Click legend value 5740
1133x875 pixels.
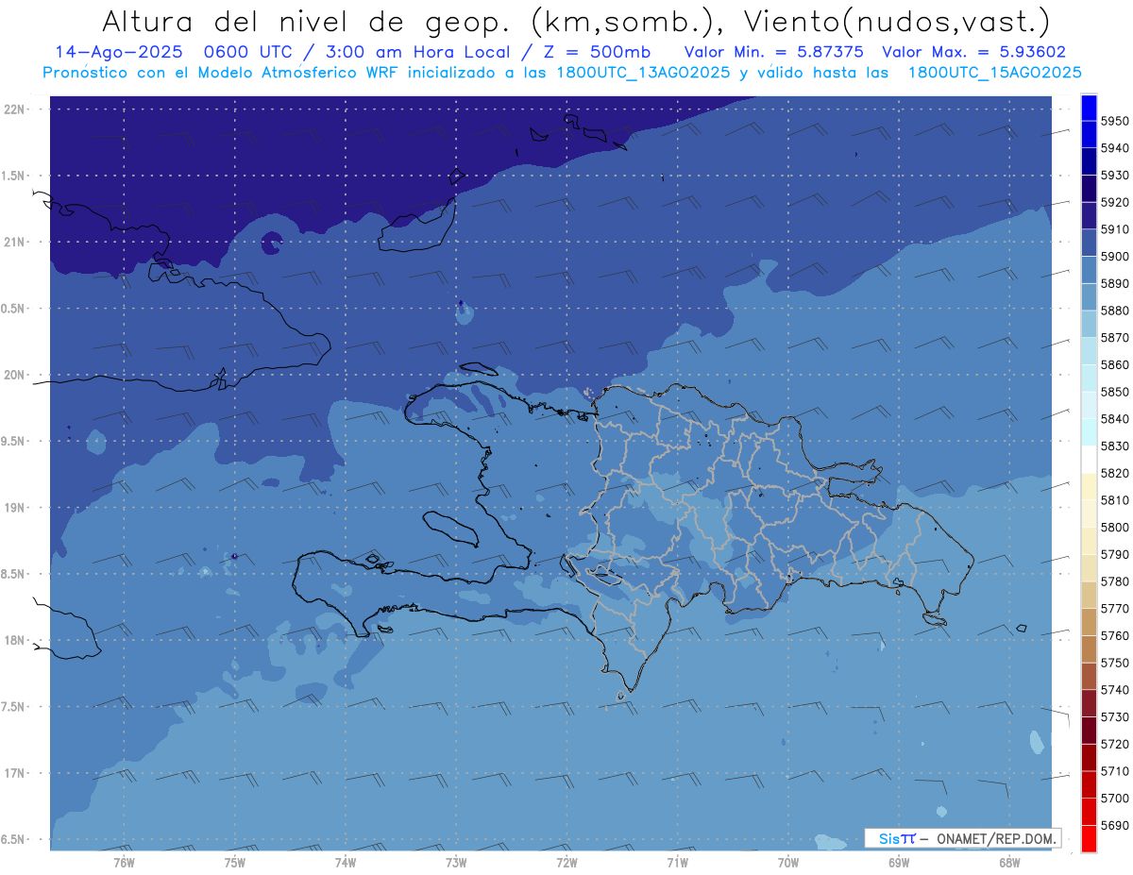[x=1114, y=690]
